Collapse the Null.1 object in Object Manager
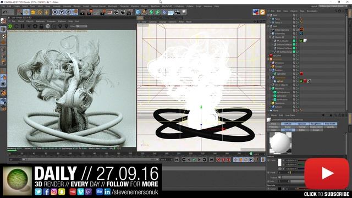 pyautogui.click(x=268, y=15)
